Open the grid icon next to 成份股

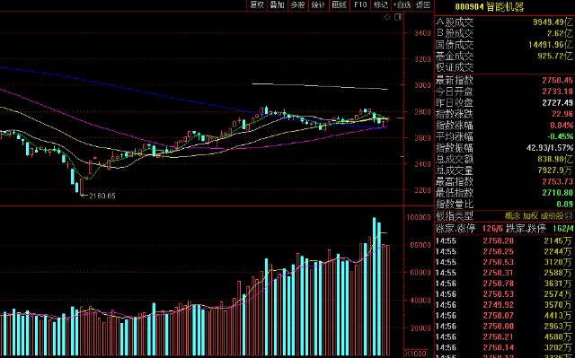coord(569,215)
